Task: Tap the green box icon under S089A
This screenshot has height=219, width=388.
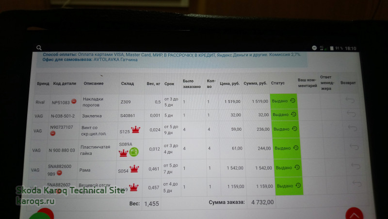Action: (x=134, y=152)
